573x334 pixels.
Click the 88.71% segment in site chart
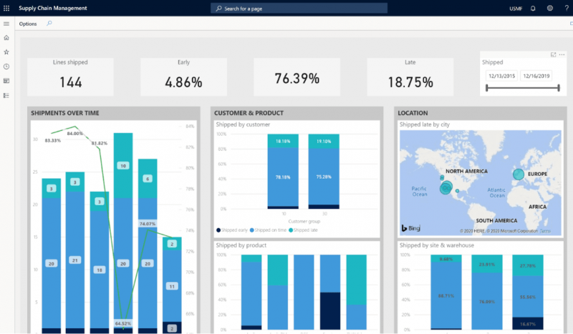(446, 295)
